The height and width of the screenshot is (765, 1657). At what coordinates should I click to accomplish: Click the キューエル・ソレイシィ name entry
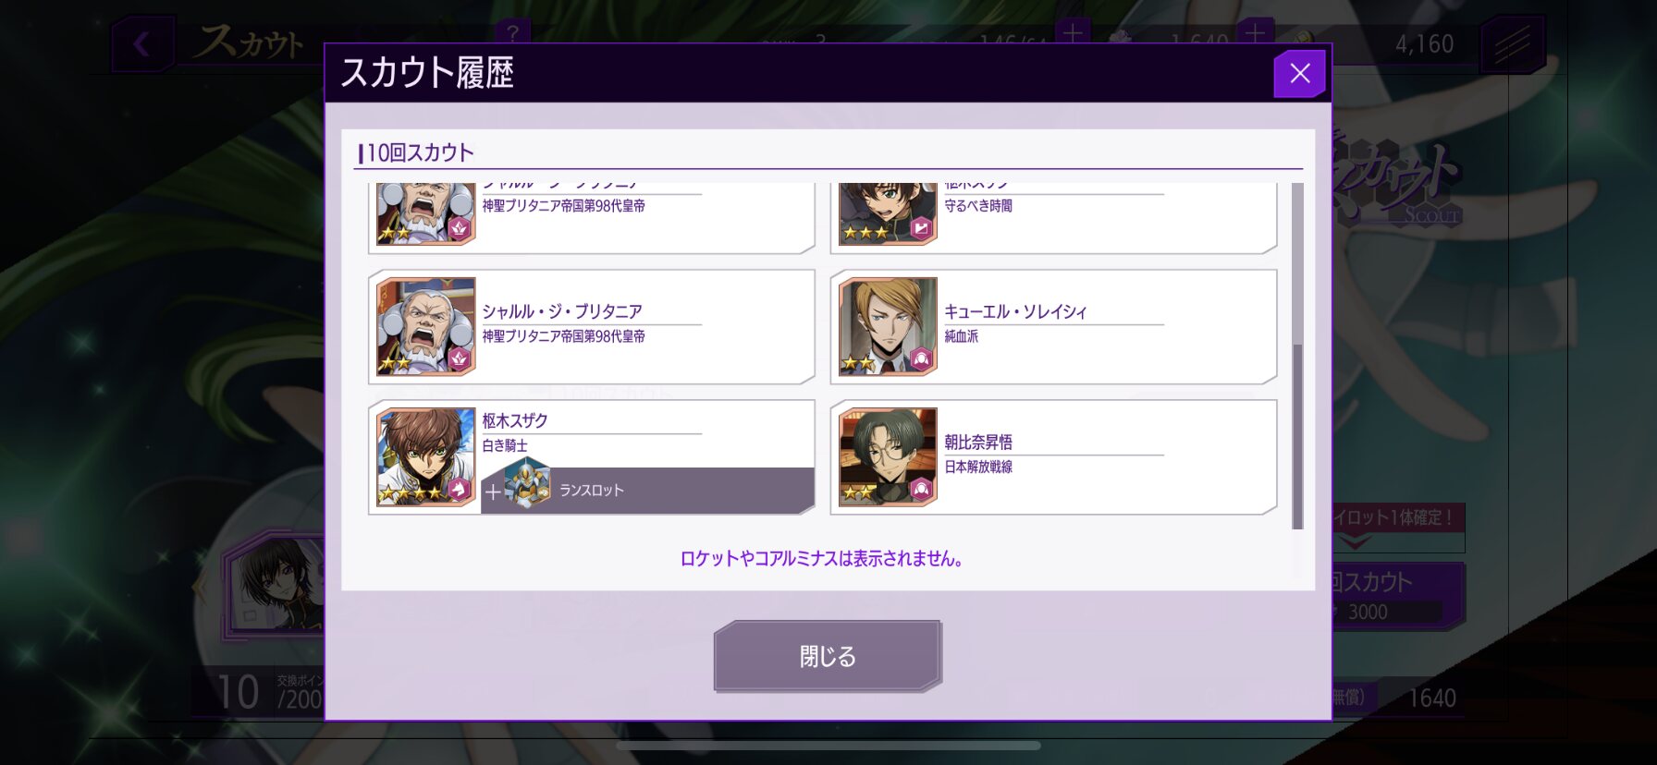click(x=1053, y=327)
